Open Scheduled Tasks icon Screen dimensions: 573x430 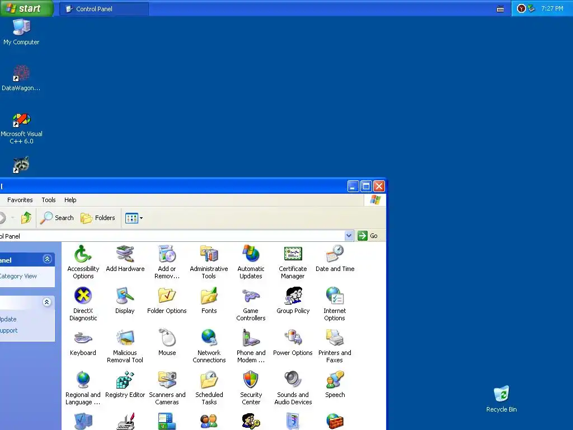pos(209,388)
